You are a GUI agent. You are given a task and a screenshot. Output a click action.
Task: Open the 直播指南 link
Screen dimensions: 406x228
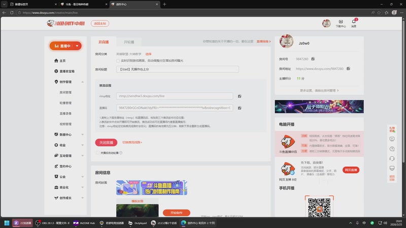[263, 42]
